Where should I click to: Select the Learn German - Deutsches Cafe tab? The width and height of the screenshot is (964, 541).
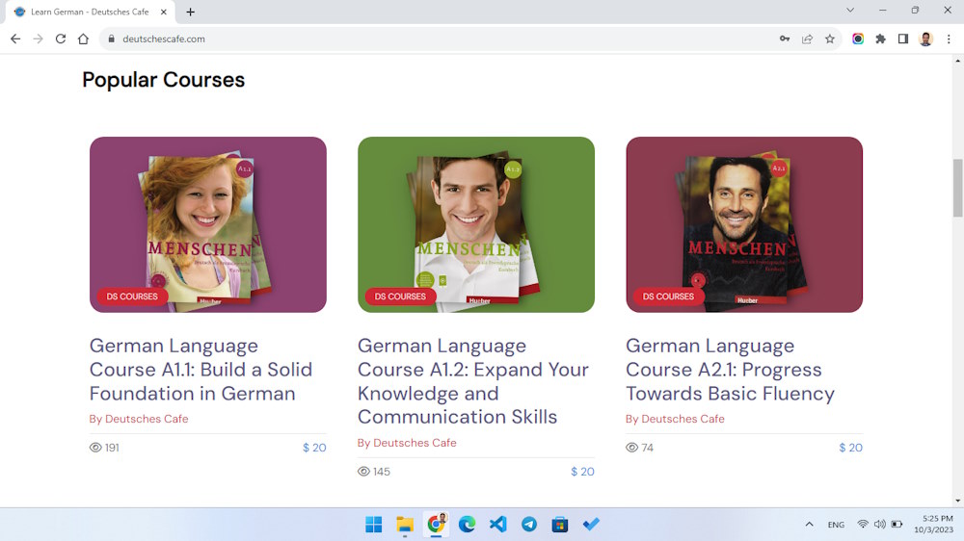tap(90, 12)
